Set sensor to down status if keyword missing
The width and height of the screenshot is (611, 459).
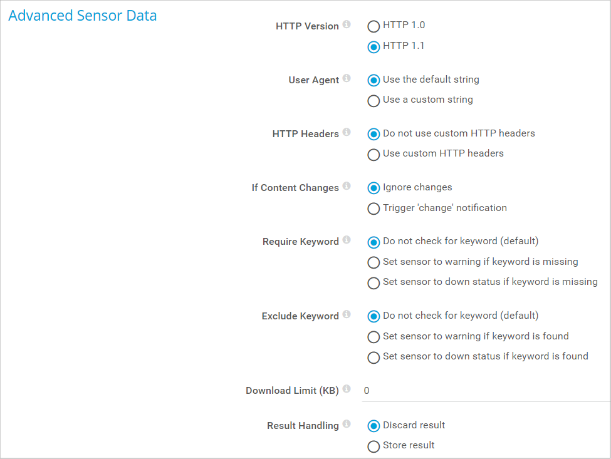373,282
